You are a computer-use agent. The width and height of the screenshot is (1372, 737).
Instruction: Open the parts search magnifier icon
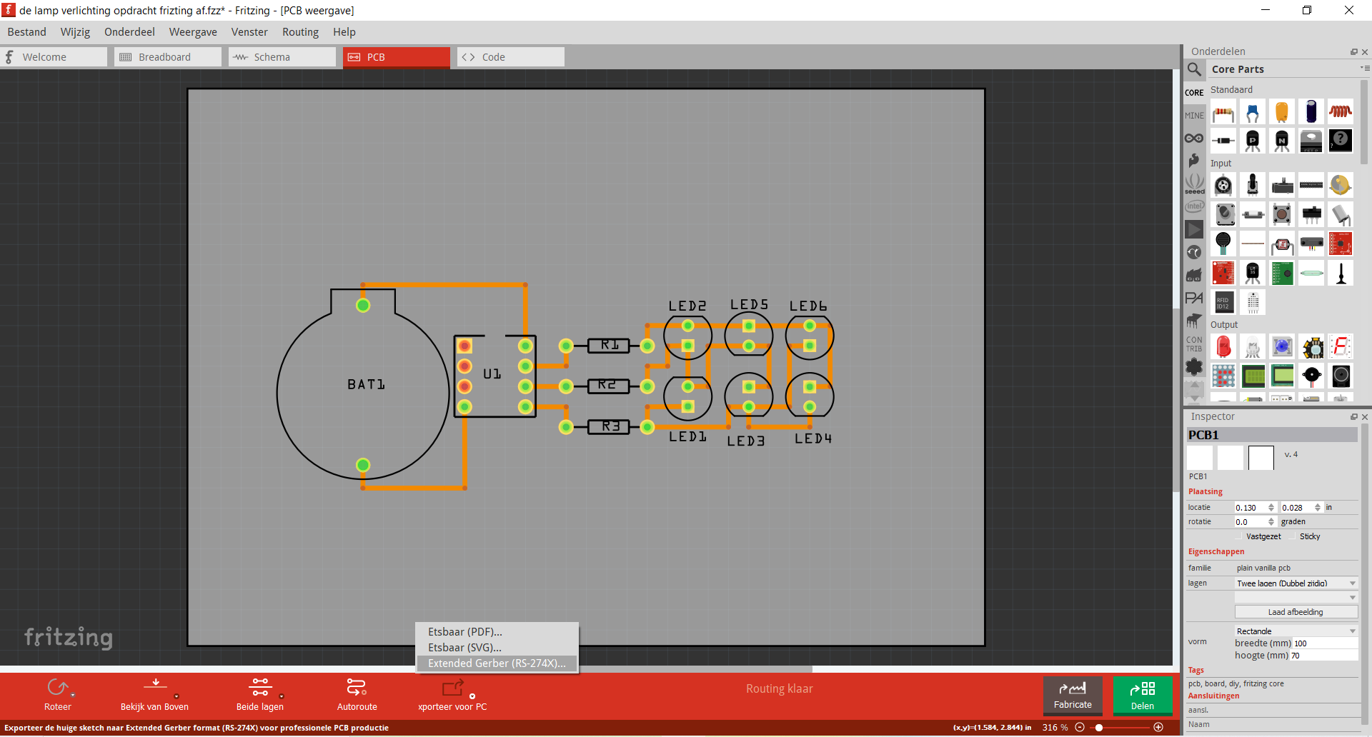(x=1194, y=69)
